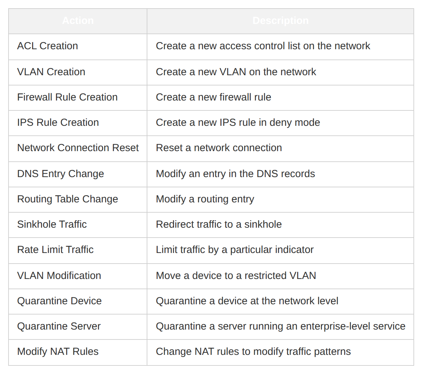Click 'Create a new access control list' description
This screenshot has width=423, height=374.
coord(263,46)
